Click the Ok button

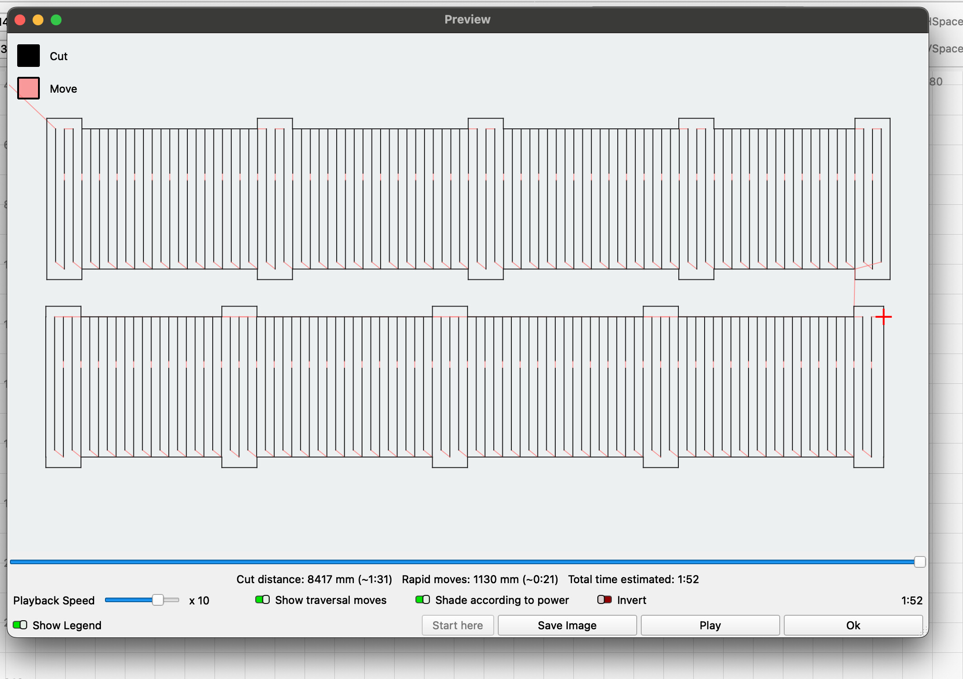tap(853, 625)
